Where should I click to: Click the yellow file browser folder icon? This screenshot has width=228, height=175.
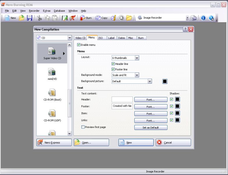click(x=129, y=18)
